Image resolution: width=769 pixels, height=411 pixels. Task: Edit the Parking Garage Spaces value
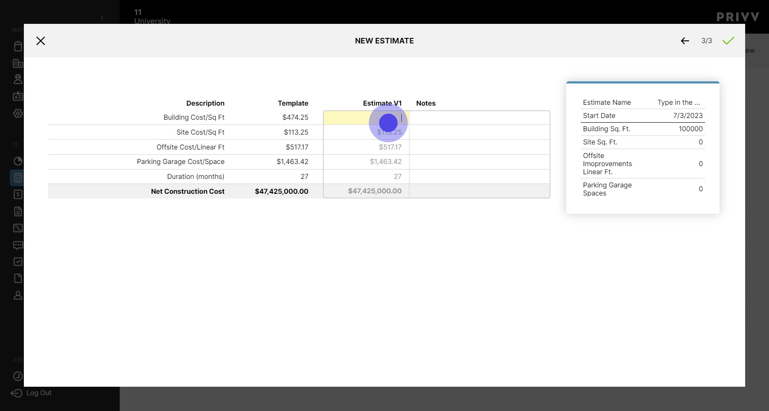[x=700, y=189]
